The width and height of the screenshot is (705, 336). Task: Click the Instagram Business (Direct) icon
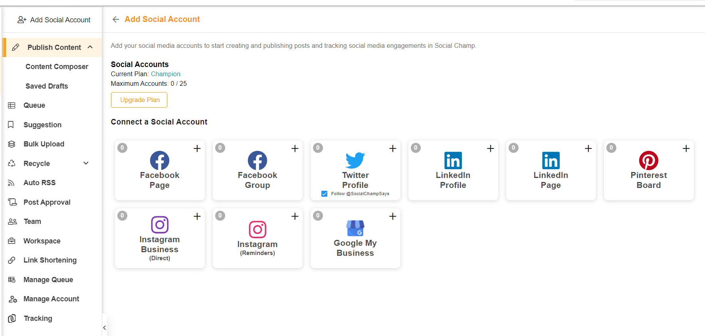point(160,225)
